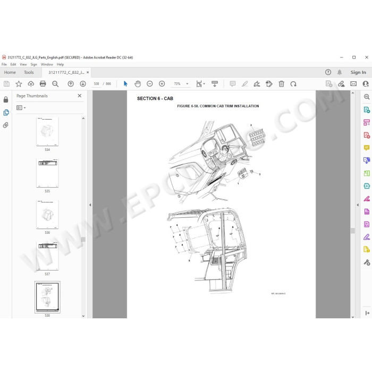The width and height of the screenshot is (372, 372).
Task: Open the find text magnifier
Action: 55,84
